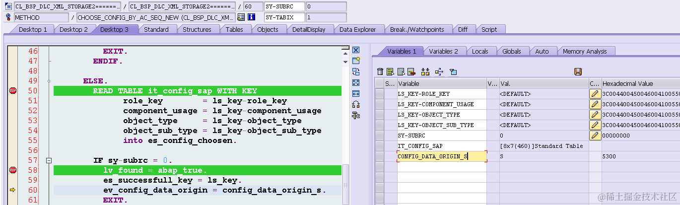Viewport: 680px width, 205px height.
Task: Click the blue information icon next to method name
Action: (x=252, y=17)
